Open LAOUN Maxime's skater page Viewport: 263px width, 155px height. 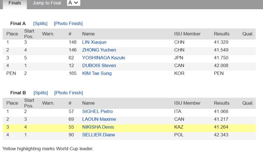click(99, 119)
